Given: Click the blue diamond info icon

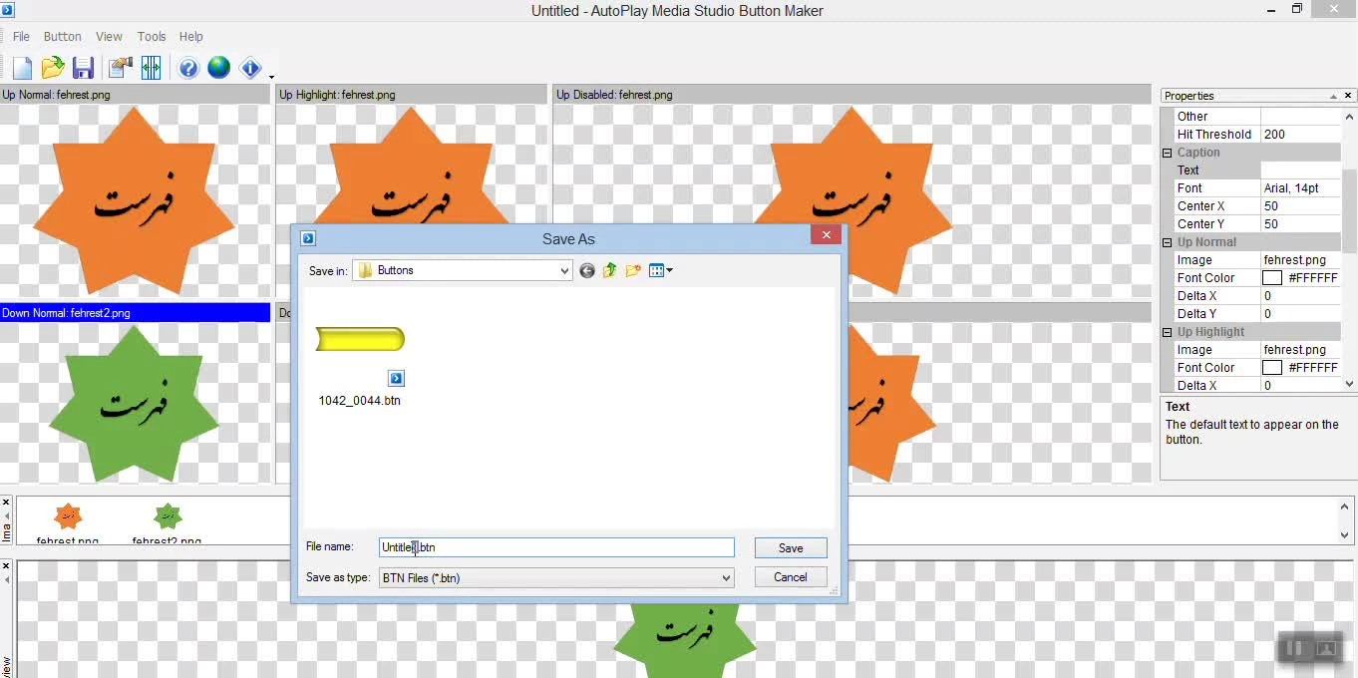Looking at the screenshot, I should click(x=250, y=68).
